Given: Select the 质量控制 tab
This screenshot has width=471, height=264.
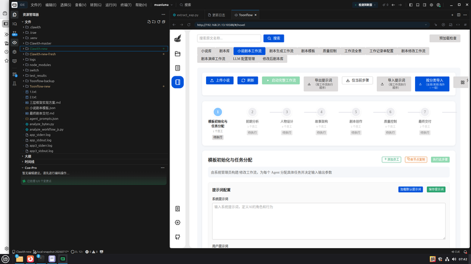Looking at the screenshot, I should point(330,51).
